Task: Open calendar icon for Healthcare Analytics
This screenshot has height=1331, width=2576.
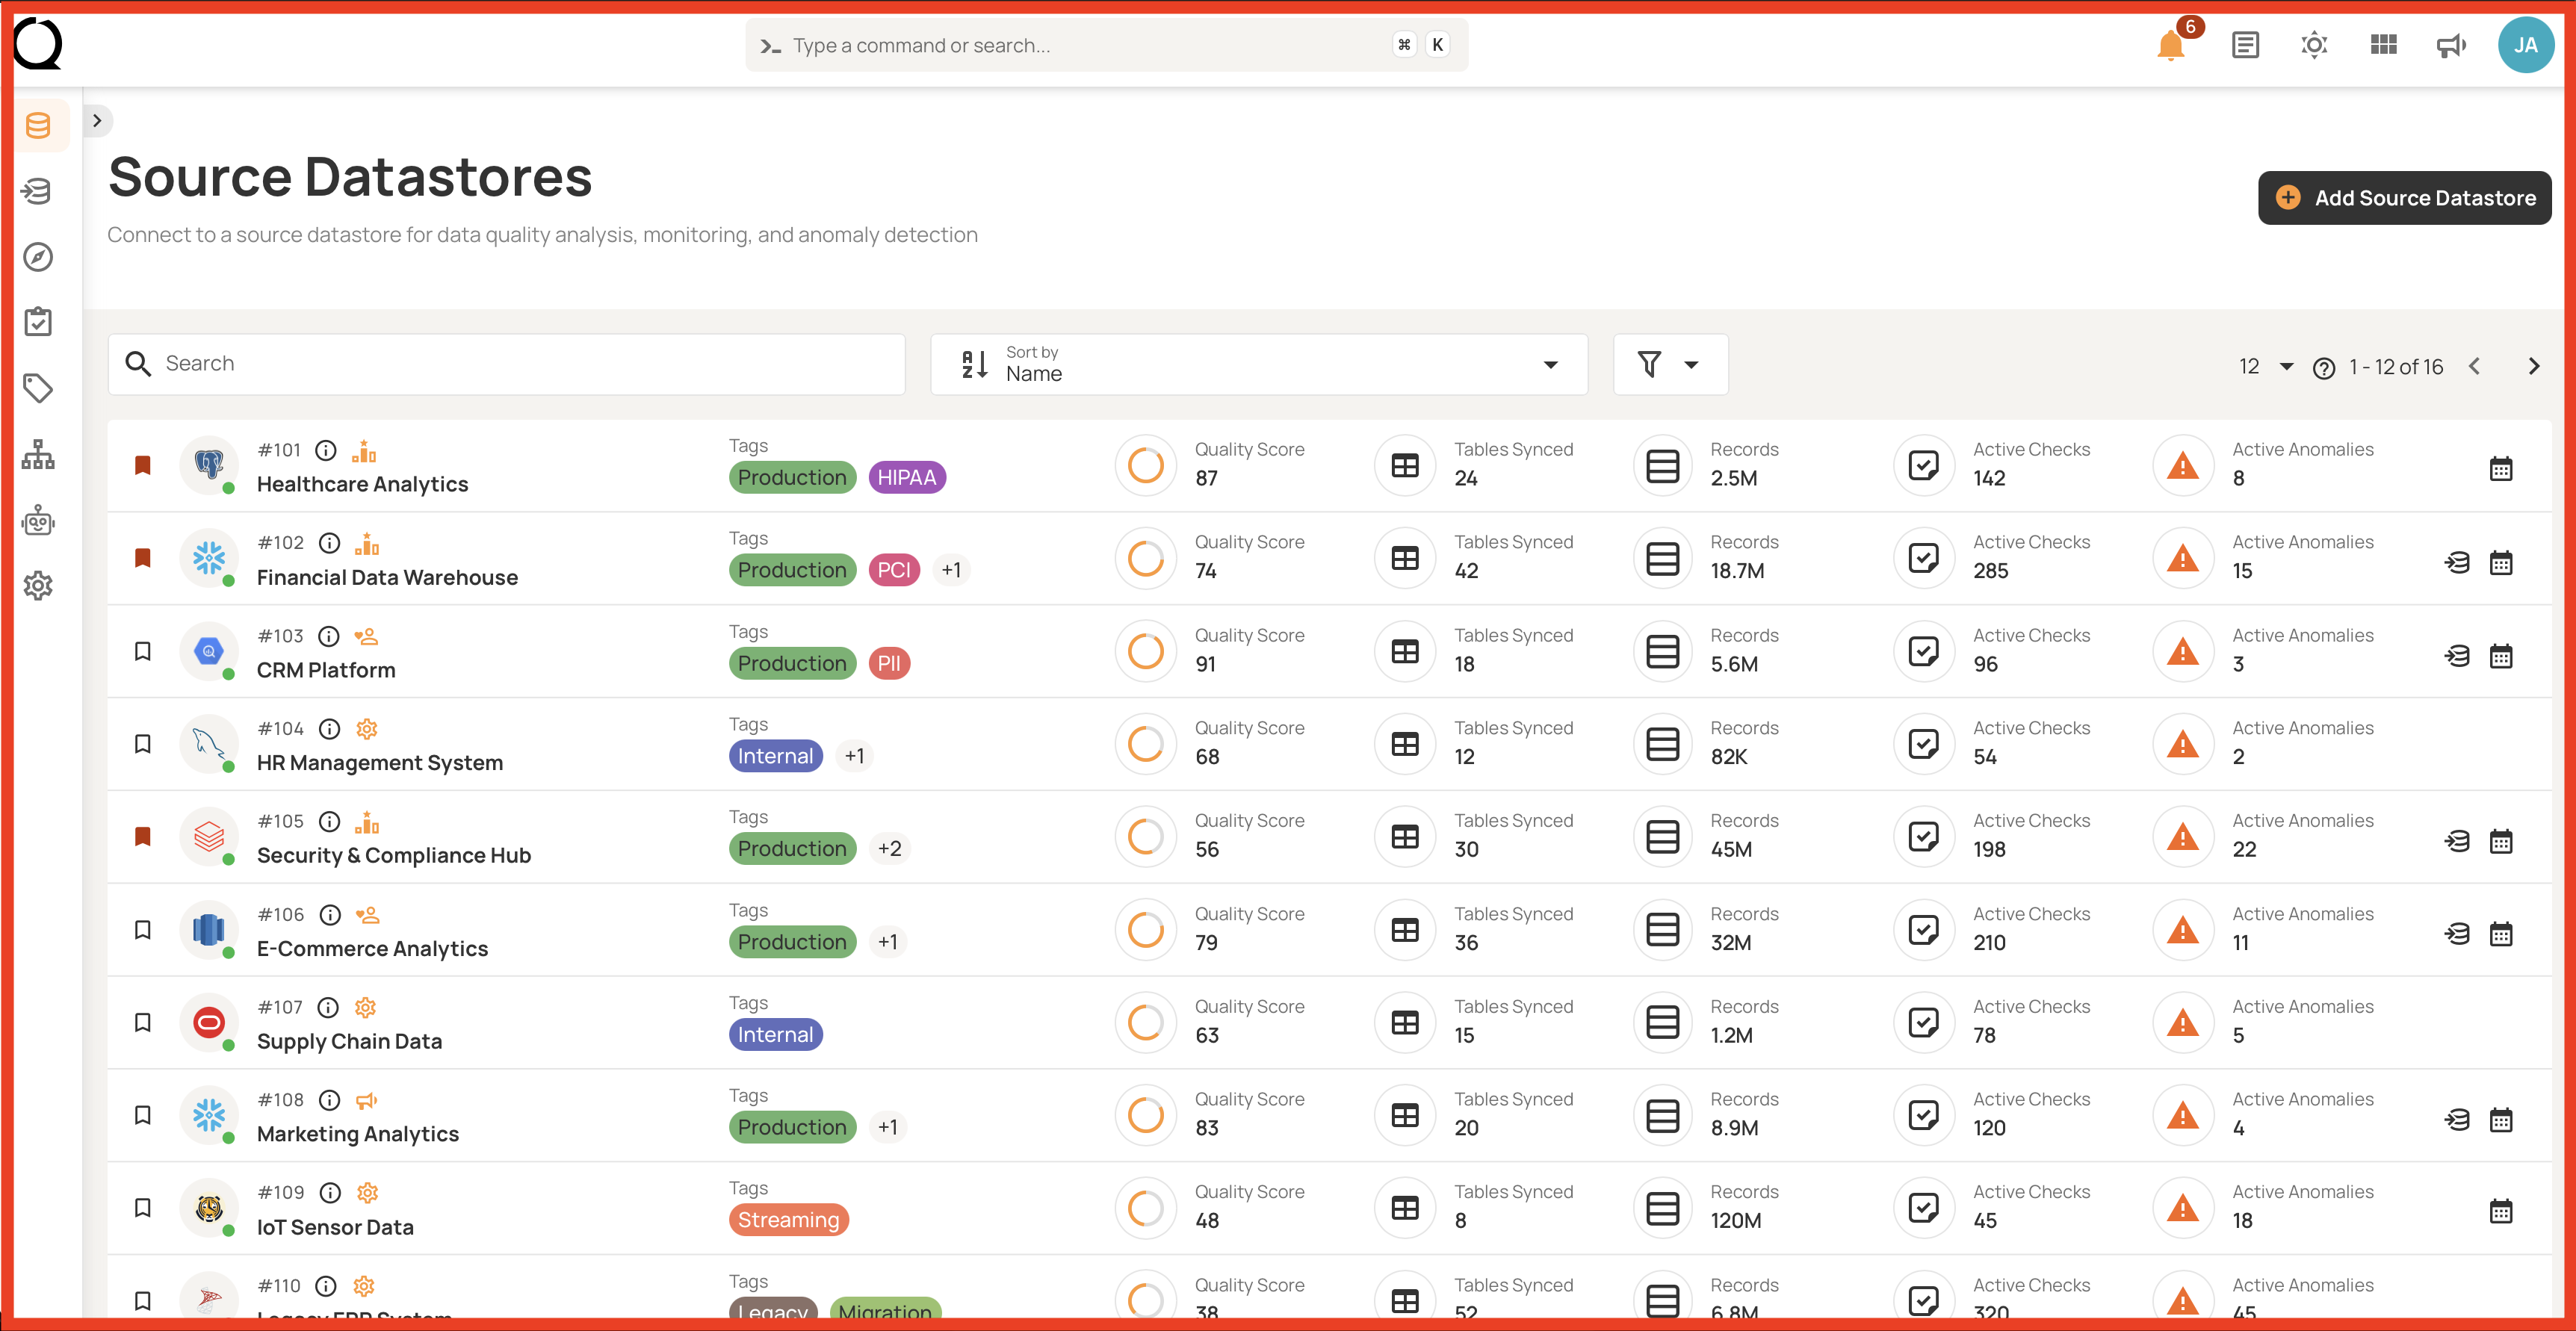Action: tap(2500, 468)
